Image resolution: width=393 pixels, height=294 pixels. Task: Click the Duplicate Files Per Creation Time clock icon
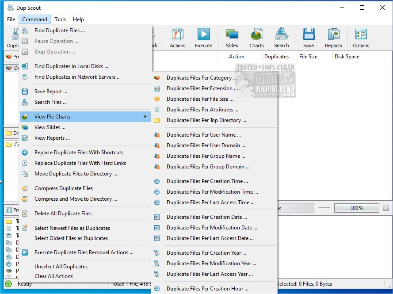coord(157,181)
